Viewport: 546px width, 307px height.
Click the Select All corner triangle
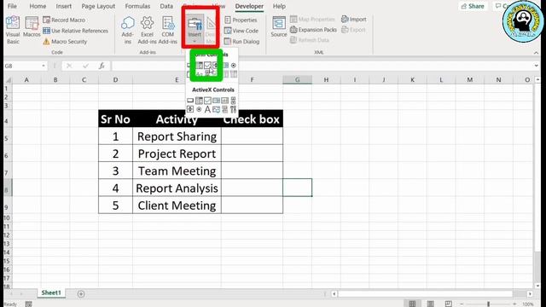pyautogui.click(x=8, y=80)
